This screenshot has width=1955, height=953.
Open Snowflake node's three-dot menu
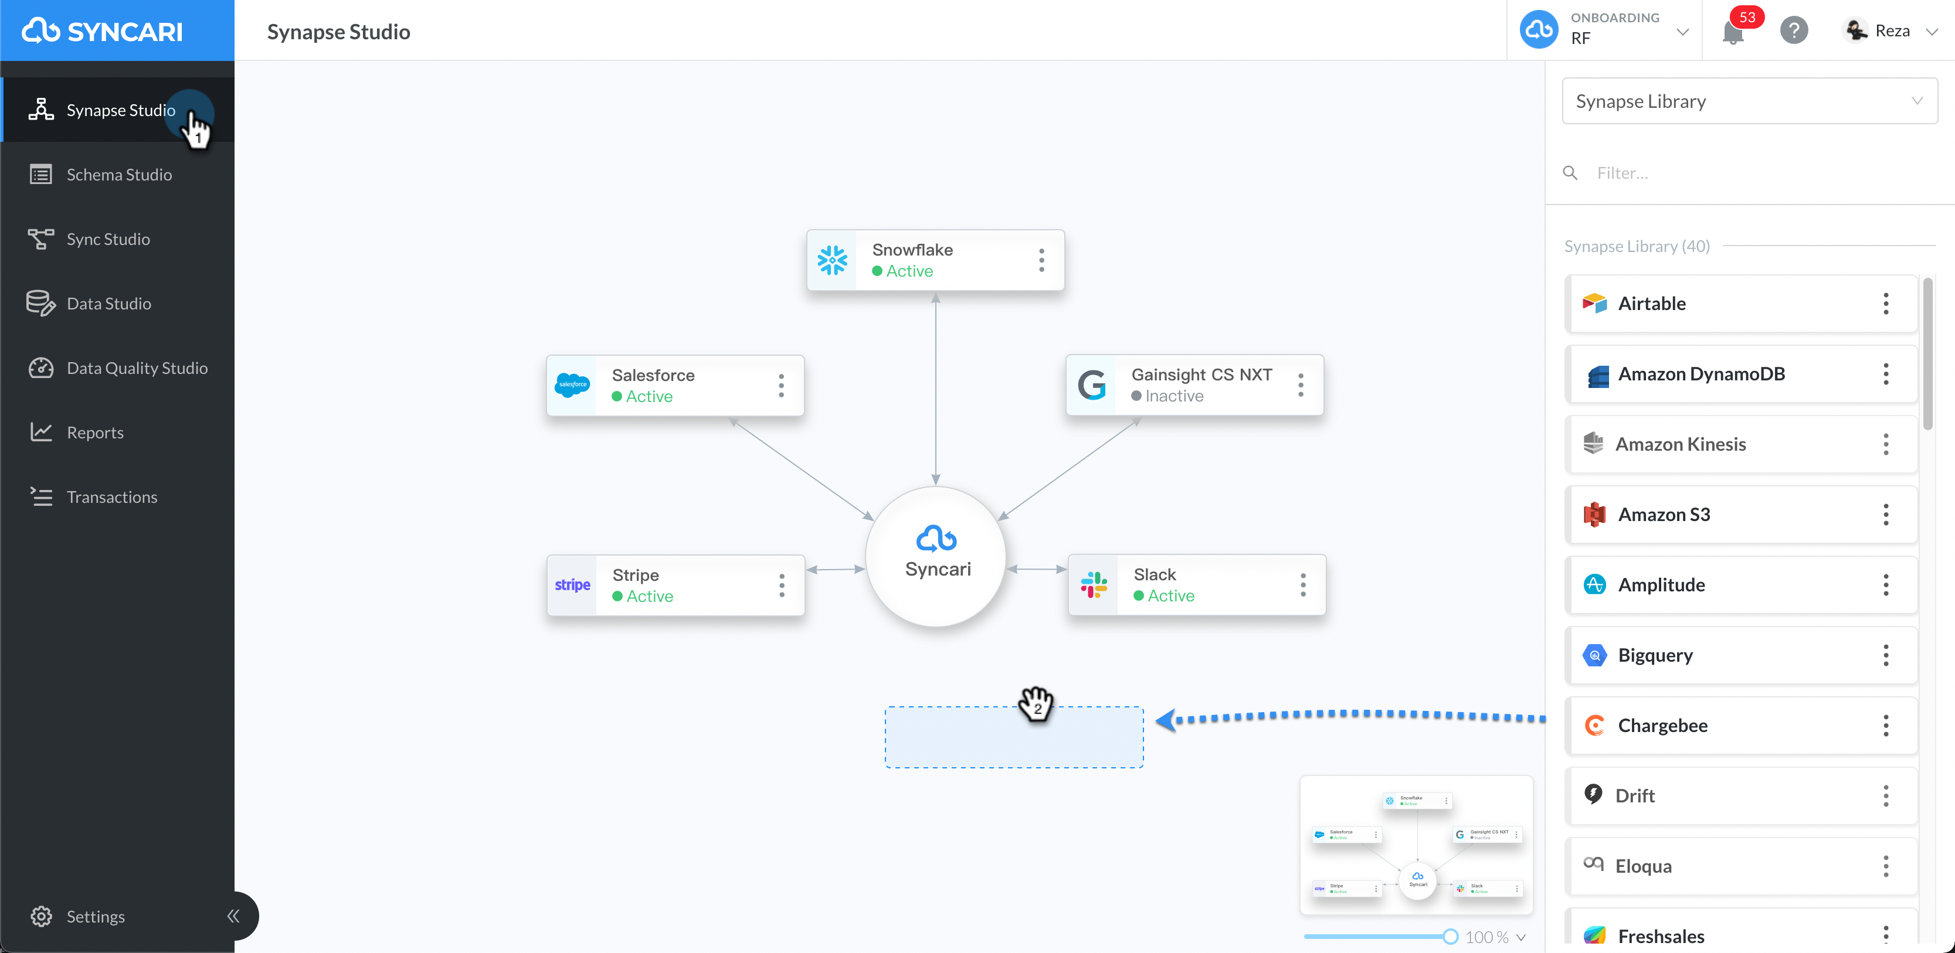point(1041,260)
